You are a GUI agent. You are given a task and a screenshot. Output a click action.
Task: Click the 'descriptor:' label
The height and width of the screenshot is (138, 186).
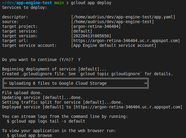[15, 17]
